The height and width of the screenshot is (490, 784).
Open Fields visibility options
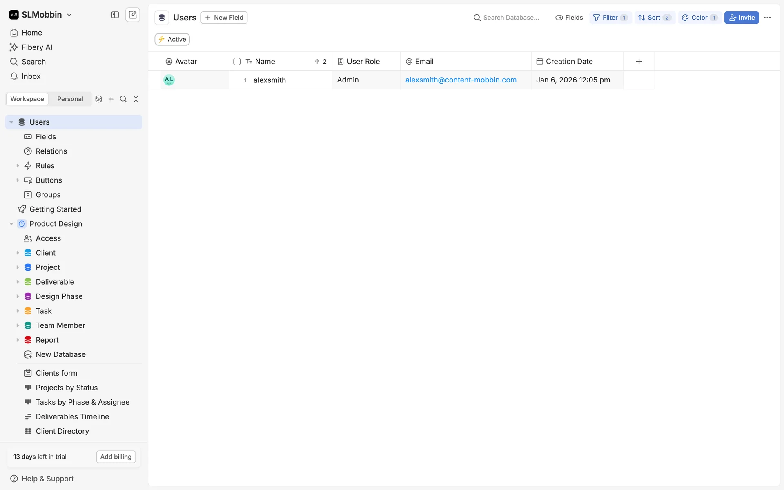click(x=569, y=18)
